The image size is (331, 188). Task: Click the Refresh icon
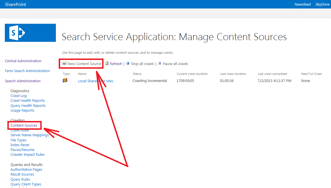coord(107,63)
